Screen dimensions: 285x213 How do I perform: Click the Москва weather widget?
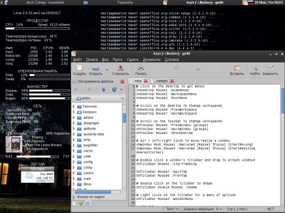[38, 175]
